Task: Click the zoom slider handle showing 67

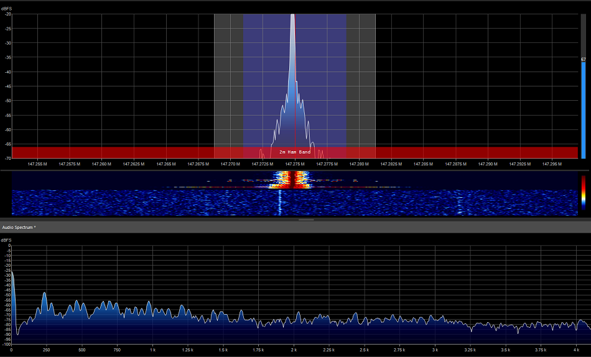Action: pyautogui.click(x=583, y=60)
